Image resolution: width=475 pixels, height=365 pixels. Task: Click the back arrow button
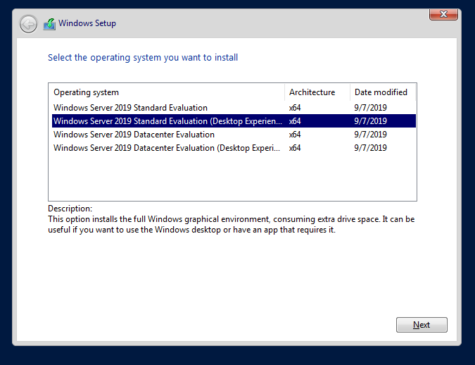tap(28, 24)
